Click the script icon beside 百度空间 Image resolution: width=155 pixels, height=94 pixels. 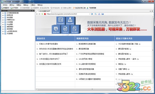click(x=5, y=15)
